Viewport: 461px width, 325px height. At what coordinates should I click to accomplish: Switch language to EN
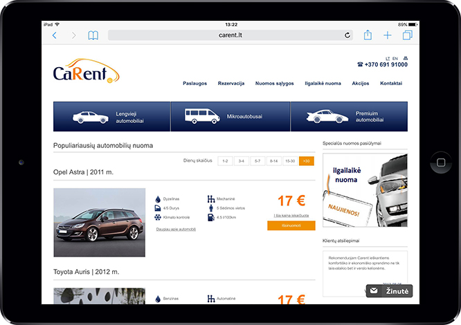pyautogui.click(x=395, y=58)
